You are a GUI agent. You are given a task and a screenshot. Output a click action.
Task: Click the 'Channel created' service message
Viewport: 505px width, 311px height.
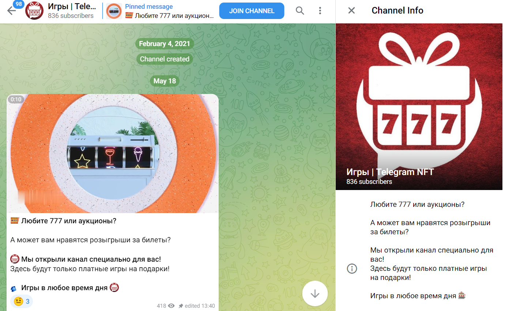(165, 59)
